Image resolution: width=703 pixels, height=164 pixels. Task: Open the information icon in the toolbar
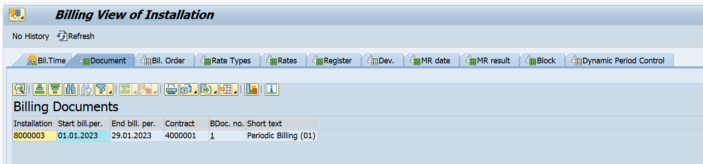(x=272, y=90)
